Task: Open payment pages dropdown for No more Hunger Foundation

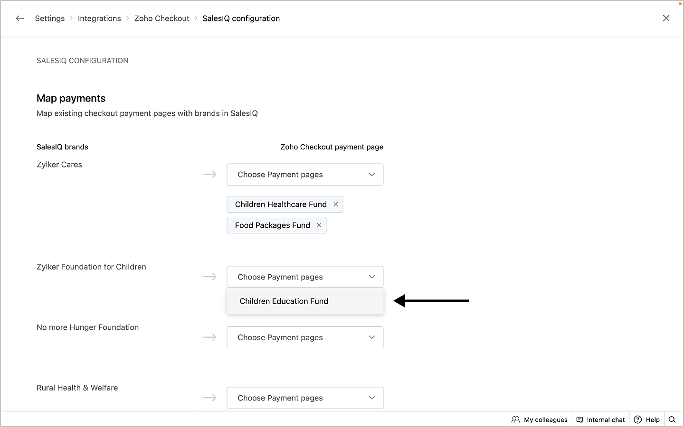Action: (305, 338)
